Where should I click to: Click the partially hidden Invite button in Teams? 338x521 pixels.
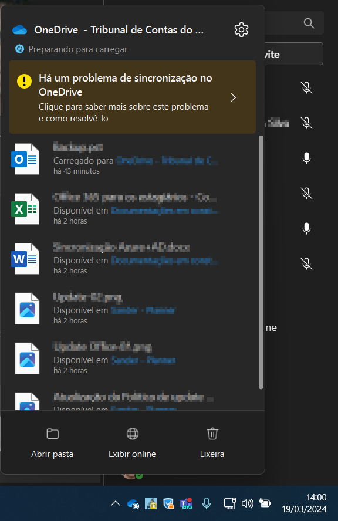(x=294, y=54)
